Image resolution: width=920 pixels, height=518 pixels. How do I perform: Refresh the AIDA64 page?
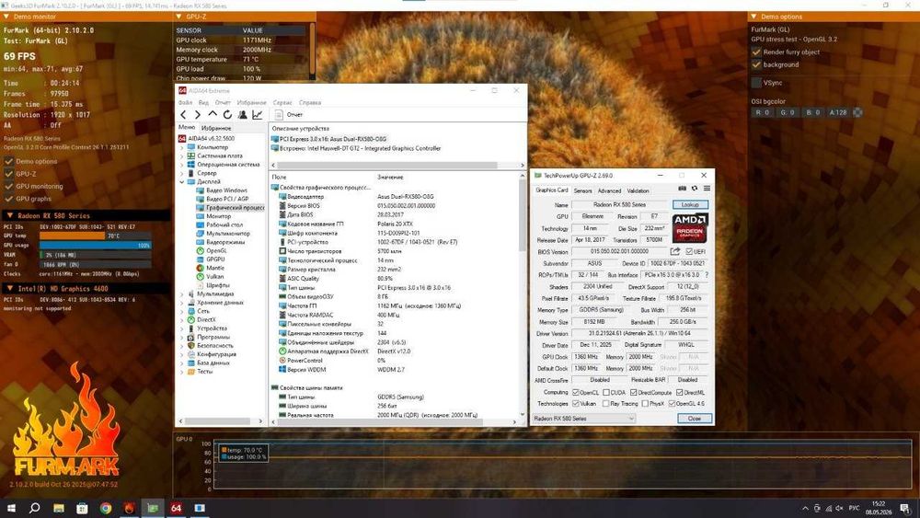point(227,115)
